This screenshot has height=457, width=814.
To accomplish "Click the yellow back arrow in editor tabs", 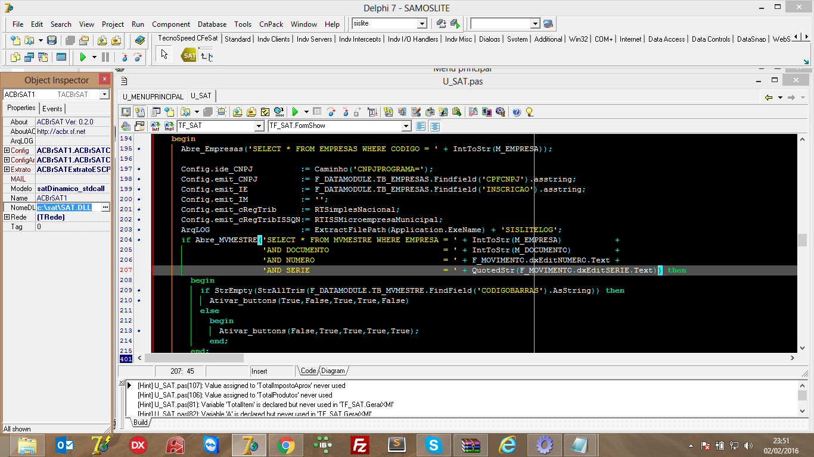I will [x=769, y=97].
